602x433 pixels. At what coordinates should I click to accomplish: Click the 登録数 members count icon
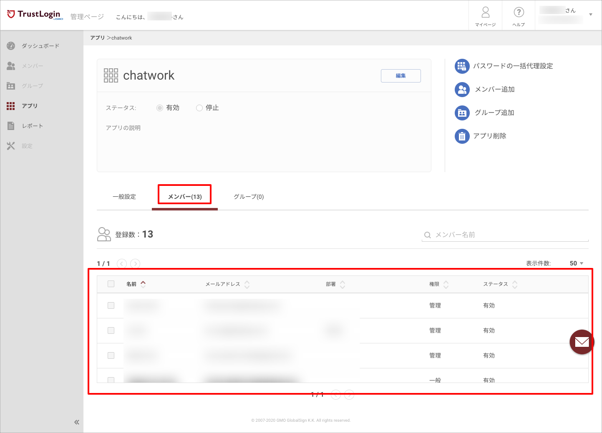click(x=104, y=234)
